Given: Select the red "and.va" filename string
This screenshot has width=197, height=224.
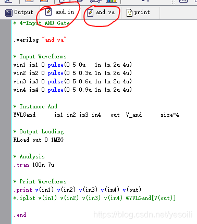Looking at the screenshot, I should tap(54, 40).
